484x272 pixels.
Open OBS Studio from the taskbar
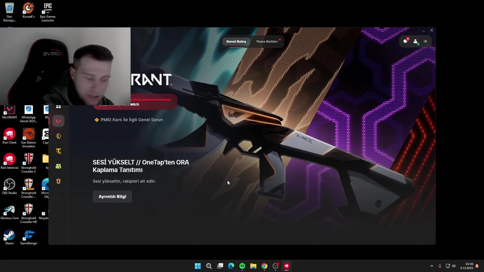point(276,266)
